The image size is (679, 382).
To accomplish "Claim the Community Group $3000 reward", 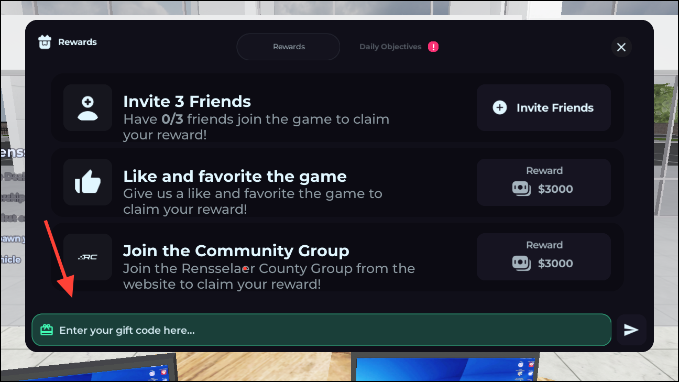I will tap(544, 257).
